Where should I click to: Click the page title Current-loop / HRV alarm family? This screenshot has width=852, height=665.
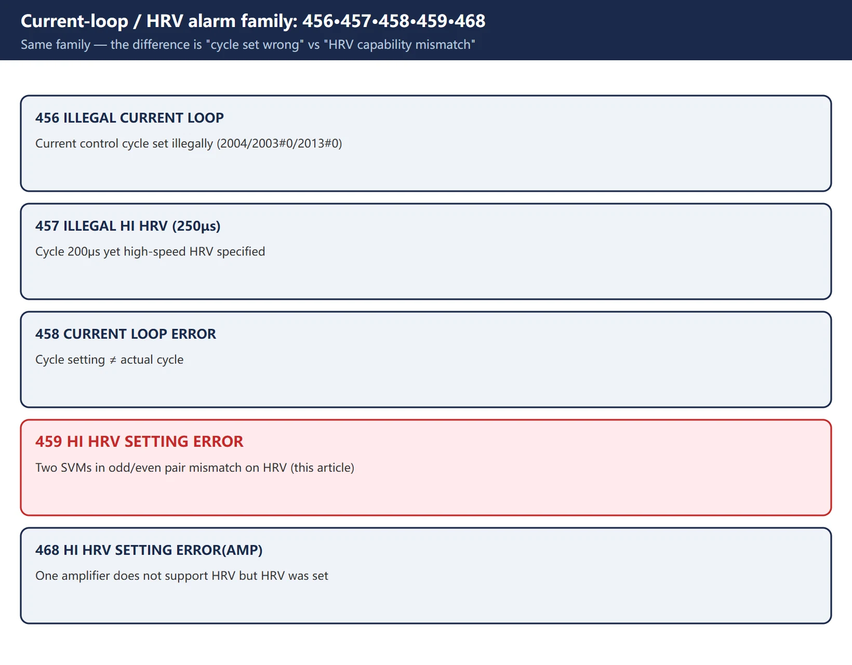point(253,21)
